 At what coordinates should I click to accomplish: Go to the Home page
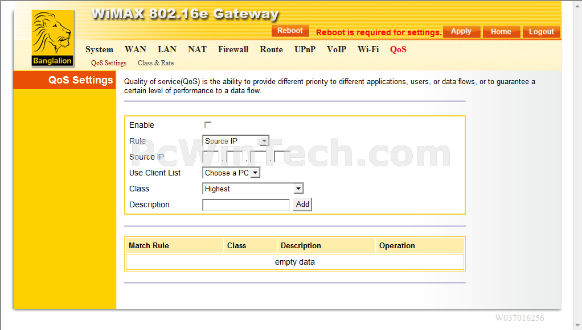(x=501, y=32)
